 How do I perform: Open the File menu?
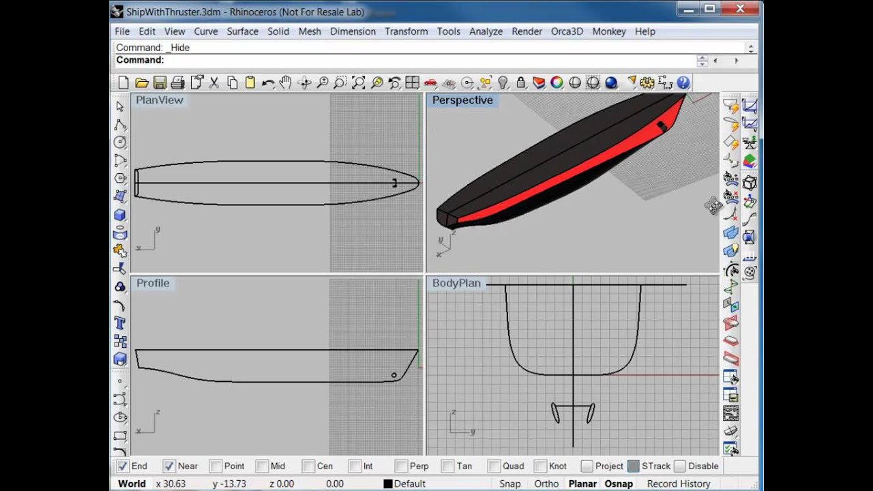click(122, 31)
